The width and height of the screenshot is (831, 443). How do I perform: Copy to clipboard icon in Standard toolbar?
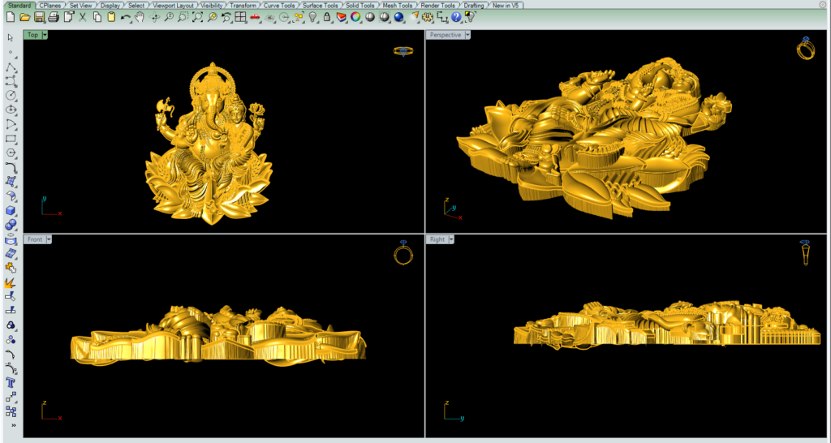pos(97,18)
